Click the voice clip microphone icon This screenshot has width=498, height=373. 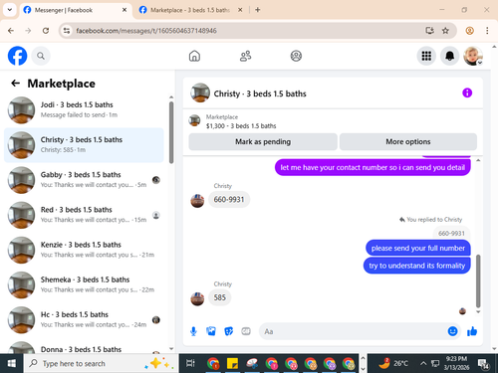click(193, 331)
